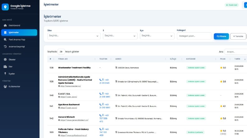Viewport: 247px width, 138px height.
Task: Click phone icon in the Apa Nova Bucharest row
Action: [100, 105]
